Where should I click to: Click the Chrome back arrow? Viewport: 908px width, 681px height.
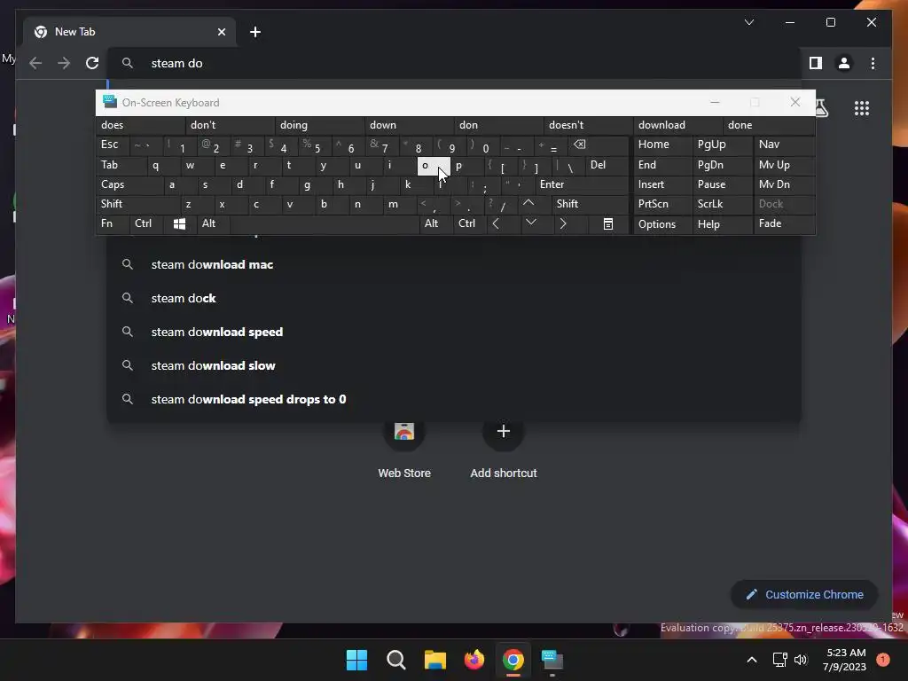[35, 63]
